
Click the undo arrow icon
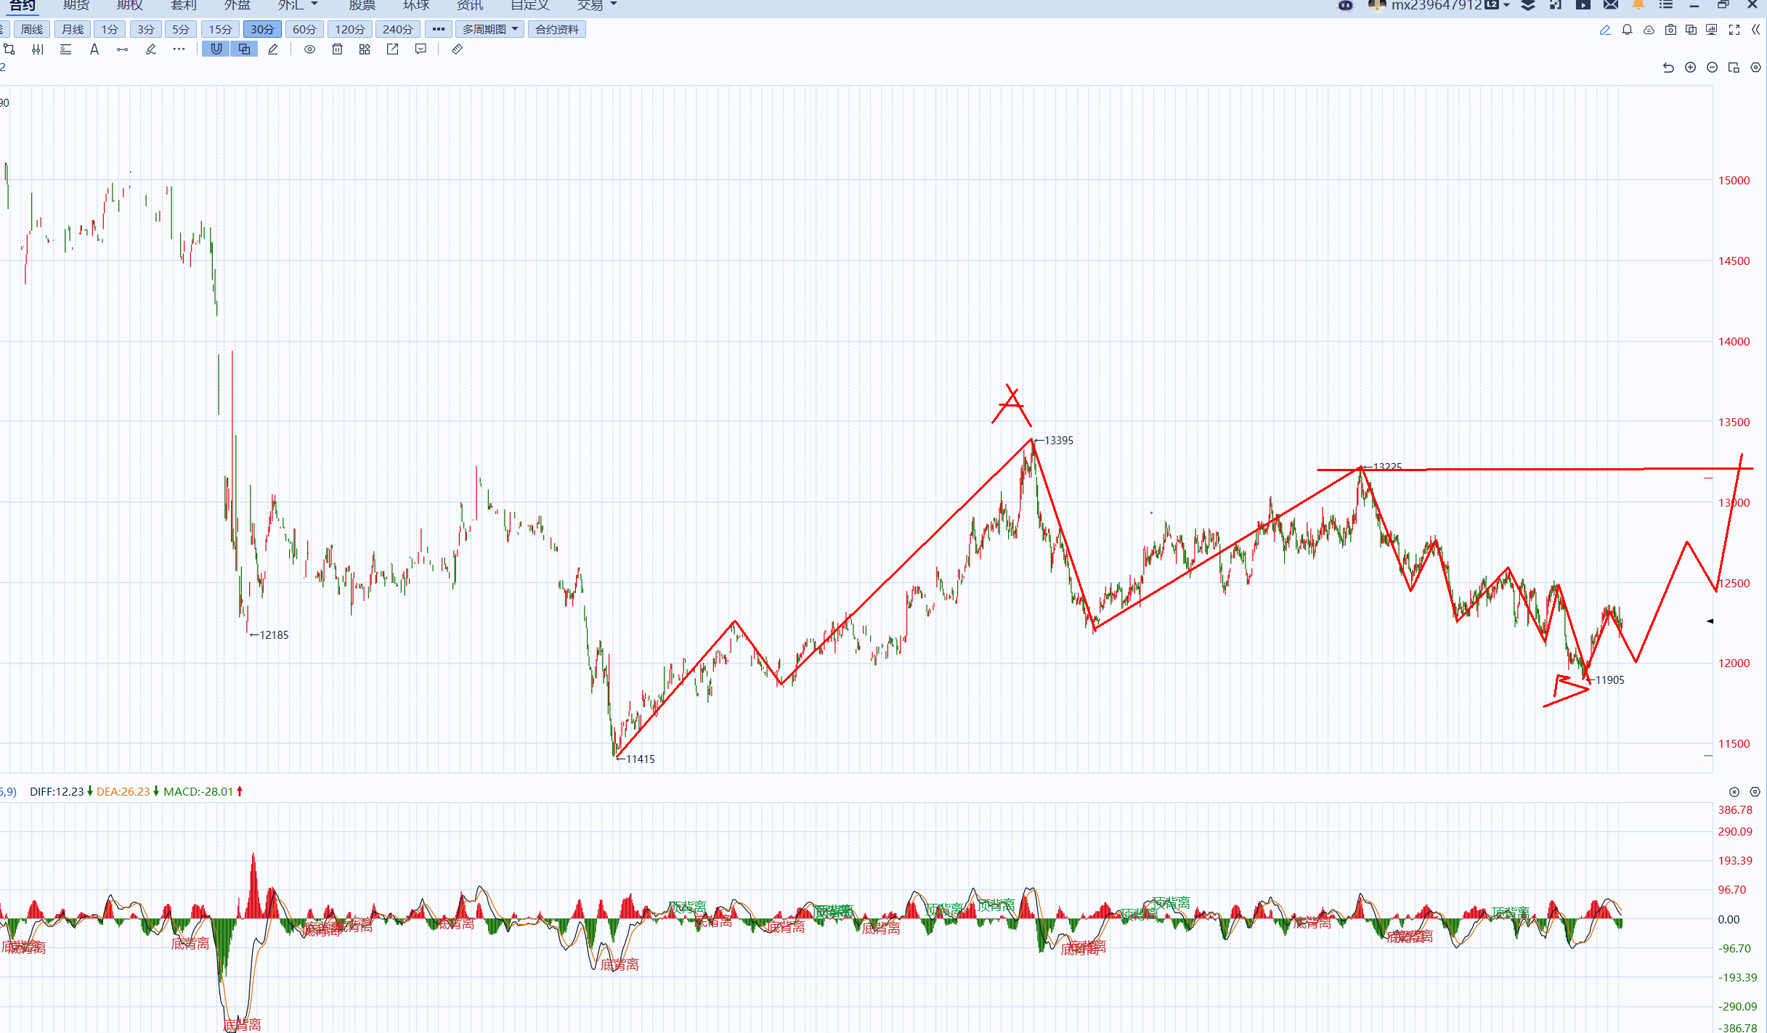pyautogui.click(x=1668, y=68)
